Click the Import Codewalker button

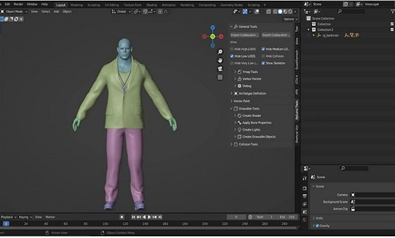(x=245, y=35)
